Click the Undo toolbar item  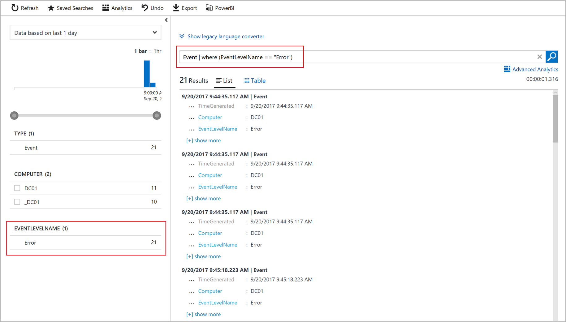click(x=152, y=8)
